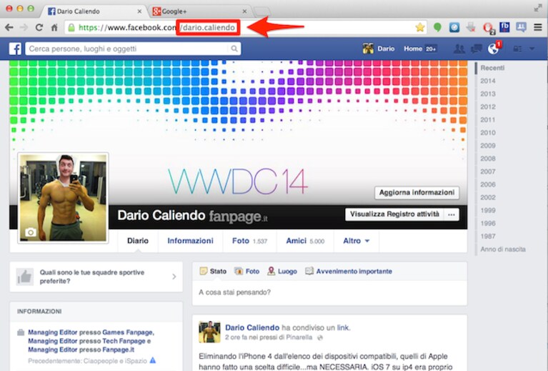The height and width of the screenshot is (371, 548).
Task: Click the Aggiorna informazioni button
Action: coord(417,193)
